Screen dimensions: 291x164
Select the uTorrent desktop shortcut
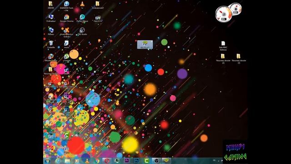[x=66, y=57]
